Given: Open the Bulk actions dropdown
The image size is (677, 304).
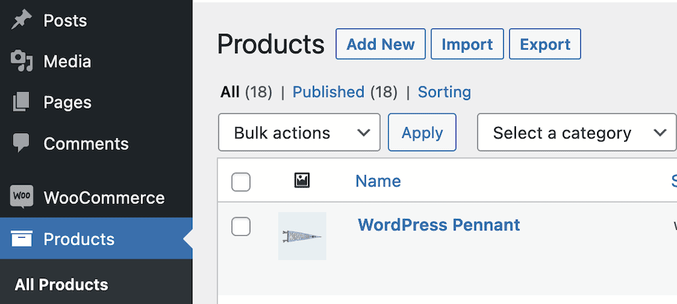Looking at the screenshot, I should (x=299, y=132).
